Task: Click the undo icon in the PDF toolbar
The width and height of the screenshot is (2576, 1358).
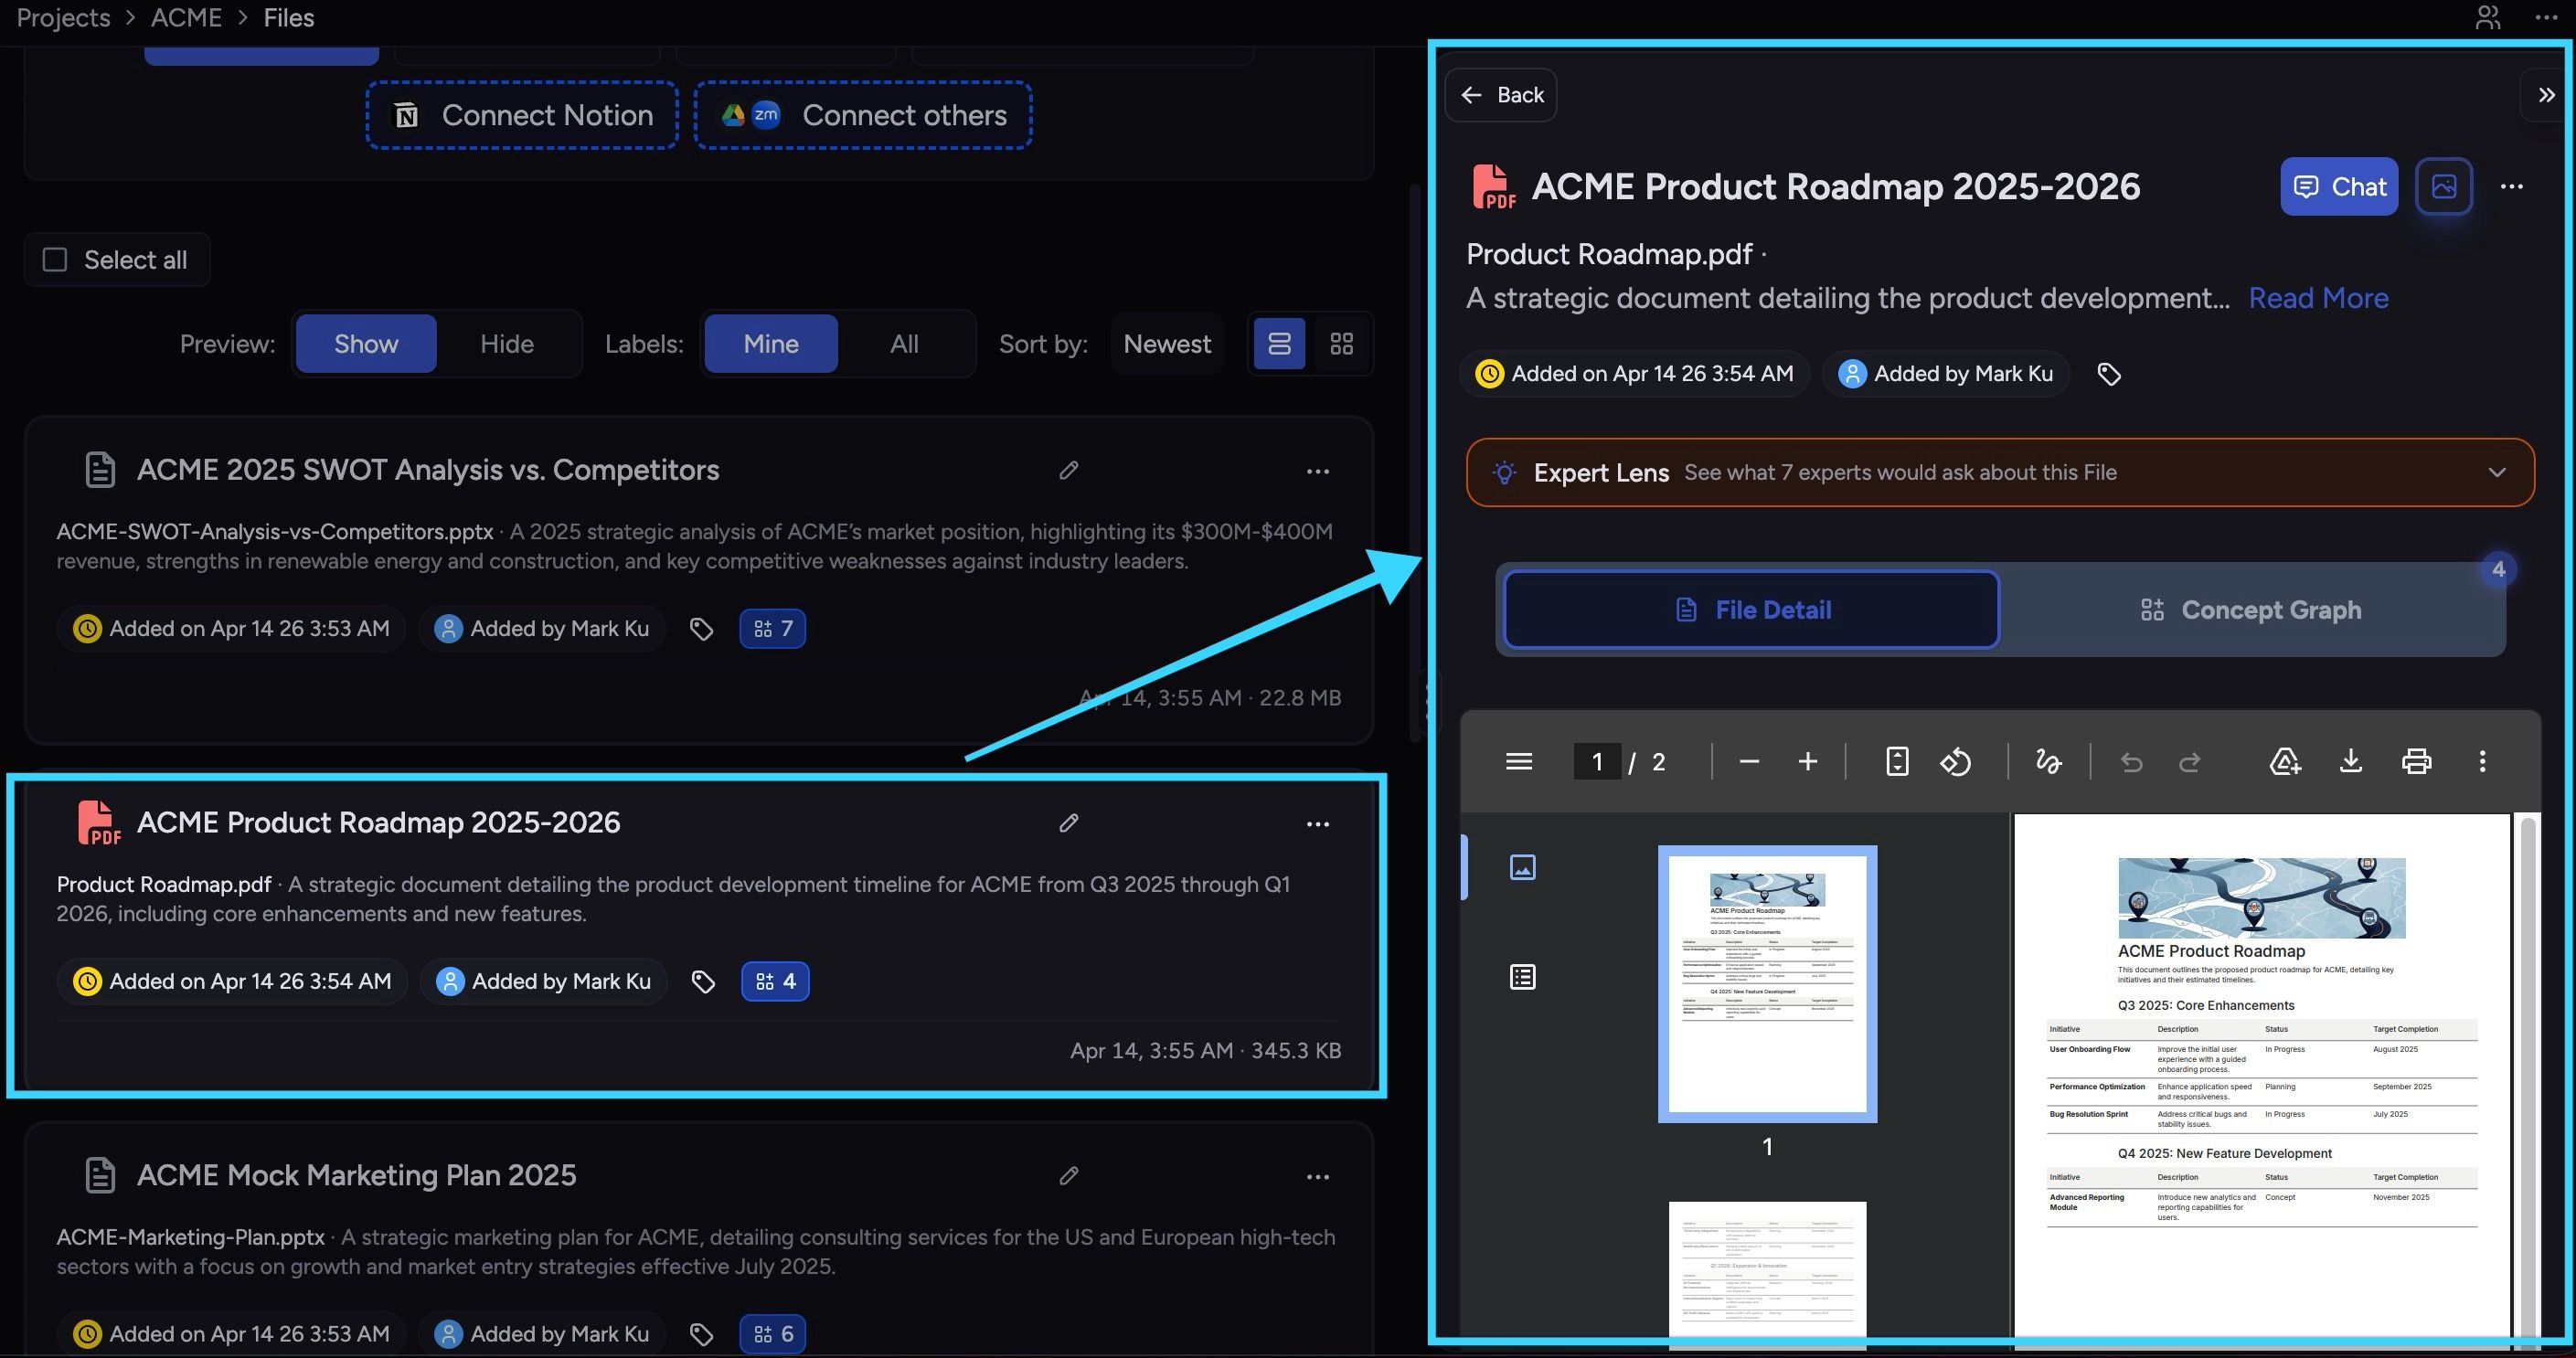Action: click(x=2131, y=763)
